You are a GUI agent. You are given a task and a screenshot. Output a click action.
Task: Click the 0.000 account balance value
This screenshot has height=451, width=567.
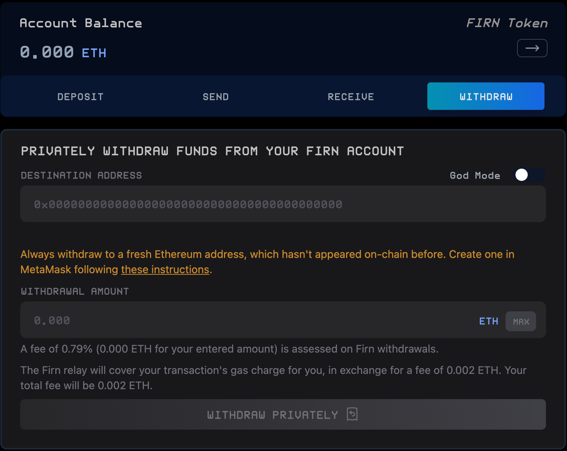click(47, 52)
